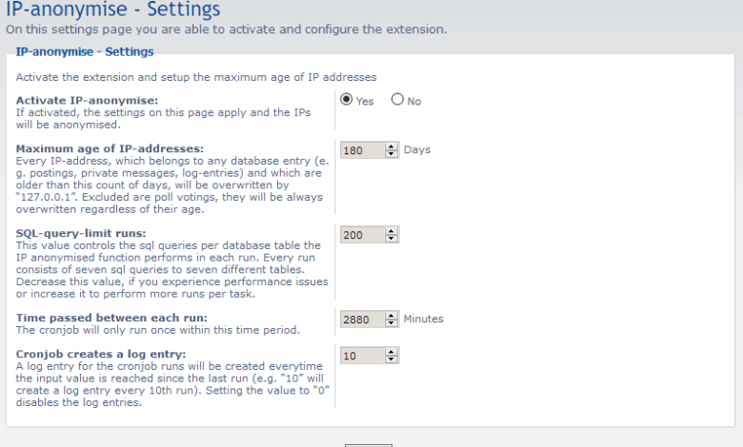Increase the SQL-query-limit value
Screen dimensions: 743x447
pos(392,231)
